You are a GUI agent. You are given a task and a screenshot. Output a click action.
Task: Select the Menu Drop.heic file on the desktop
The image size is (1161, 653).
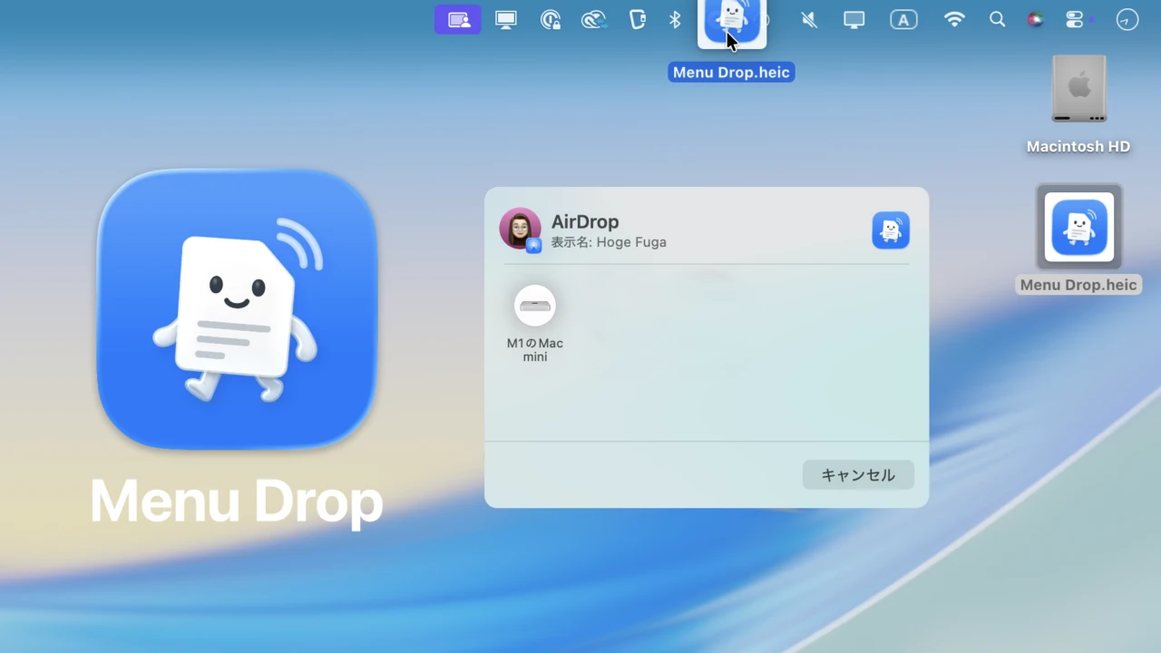pyautogui.click(x=1078, y=228)
